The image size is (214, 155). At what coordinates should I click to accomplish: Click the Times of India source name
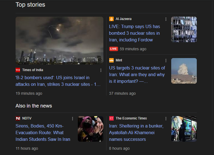33,70
